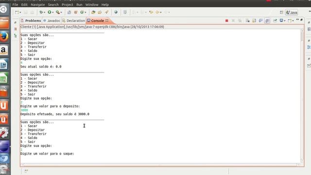Open Firefox from the Ubuntu launcher
This screenshot has width=311, height=175.
4,37
